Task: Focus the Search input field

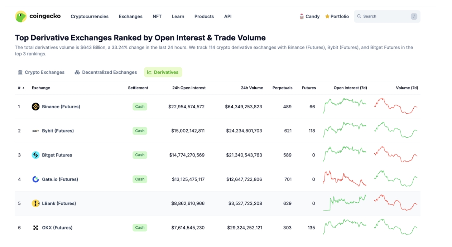Action: (385, 16)
